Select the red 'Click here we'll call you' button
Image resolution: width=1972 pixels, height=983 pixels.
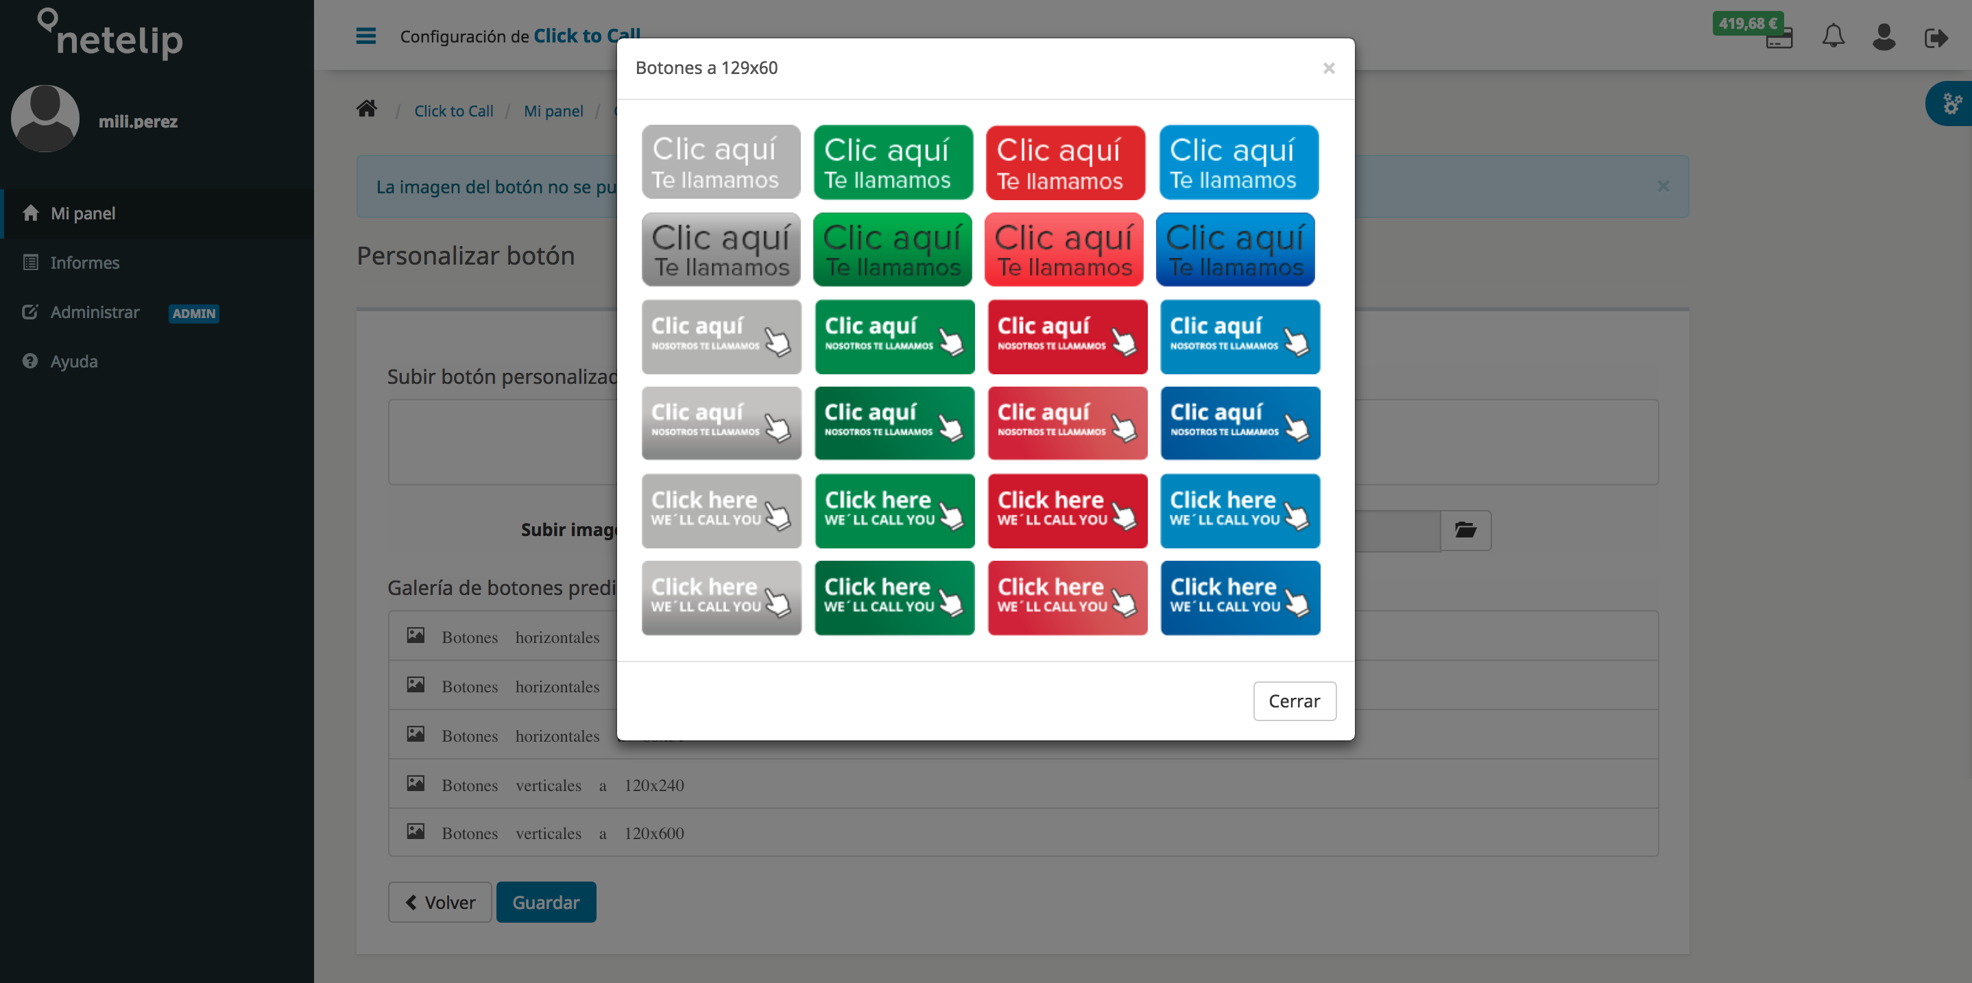1066,511
